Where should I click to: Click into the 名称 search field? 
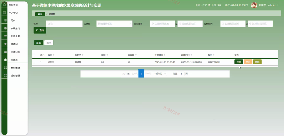tap(64, 24)
